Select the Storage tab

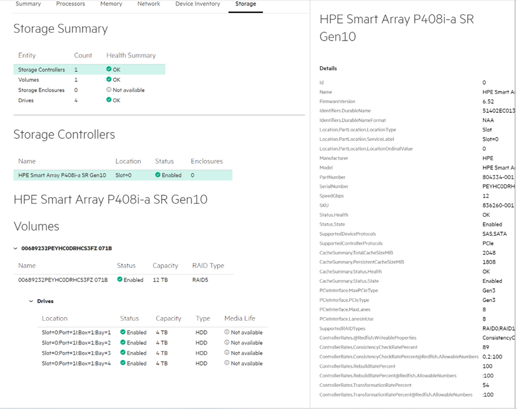point(246,4)
